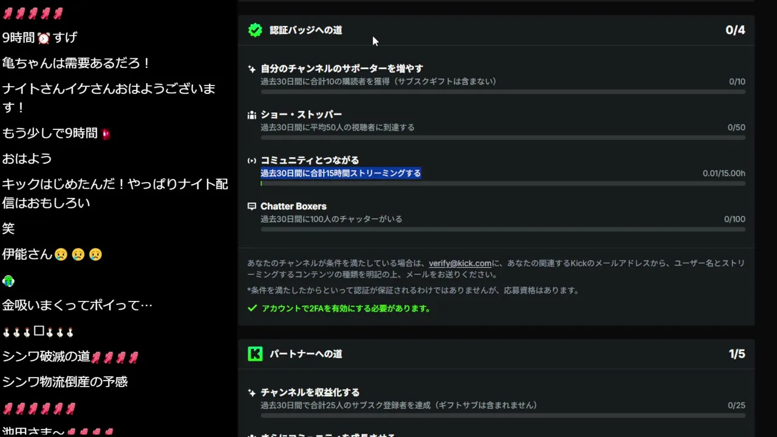Click chat message 亀ちゃんは需要あるだろ！
This screenshot has width=777, height=437.
76,63
